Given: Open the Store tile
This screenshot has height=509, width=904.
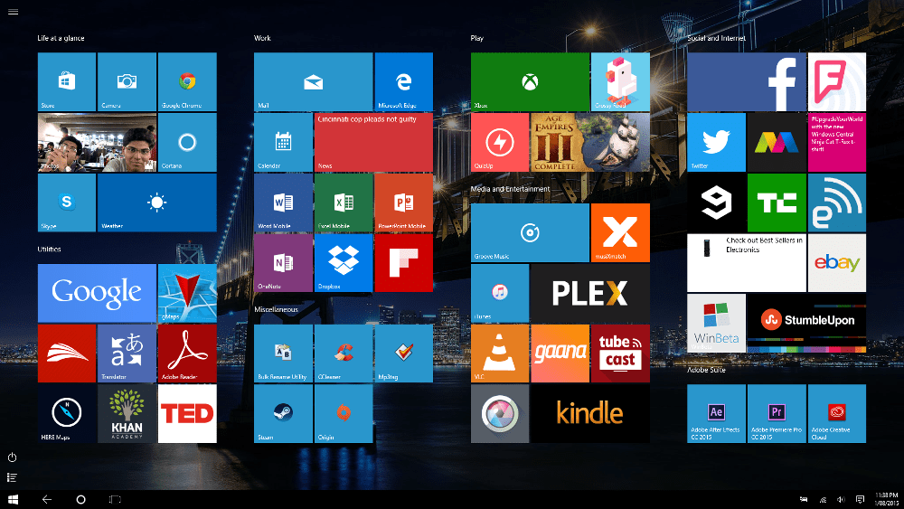Looking at the screenshot, I should pyautogui.click(x=67, y=82).
